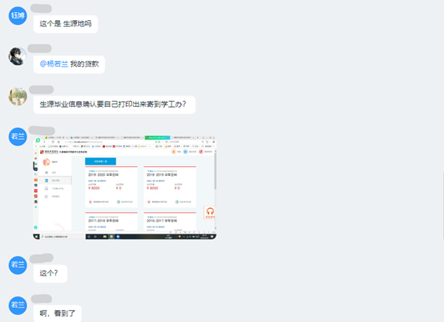Click the anime character avatar
444x322 pixels.
(x=18, y=56)
